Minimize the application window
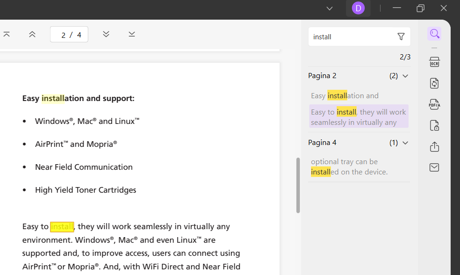The width and height of the screenshot is (460, 275). (x=396, y=8)
